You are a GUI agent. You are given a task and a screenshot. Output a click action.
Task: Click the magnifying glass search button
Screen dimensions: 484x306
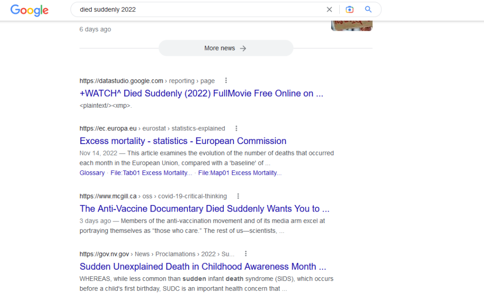[x=368, y=9]
